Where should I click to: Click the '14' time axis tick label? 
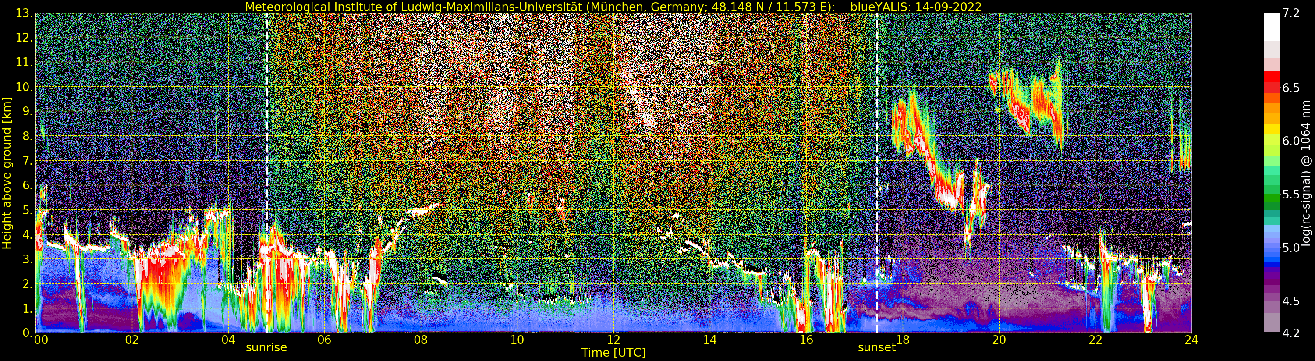click(709, 340)
